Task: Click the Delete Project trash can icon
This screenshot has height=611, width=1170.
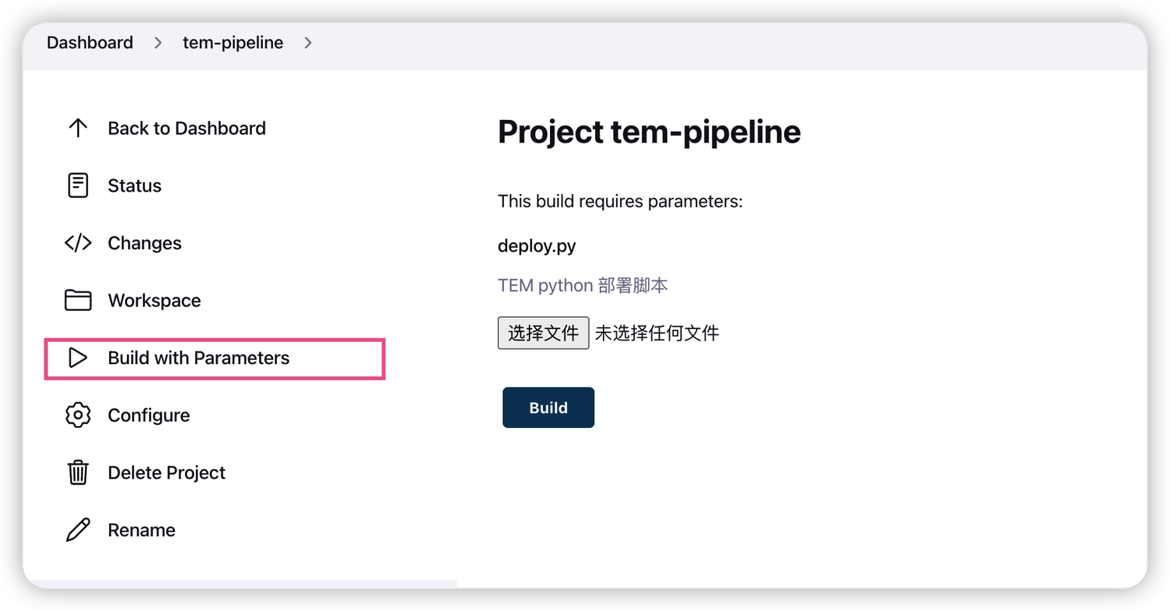Action: coord(78,472)
